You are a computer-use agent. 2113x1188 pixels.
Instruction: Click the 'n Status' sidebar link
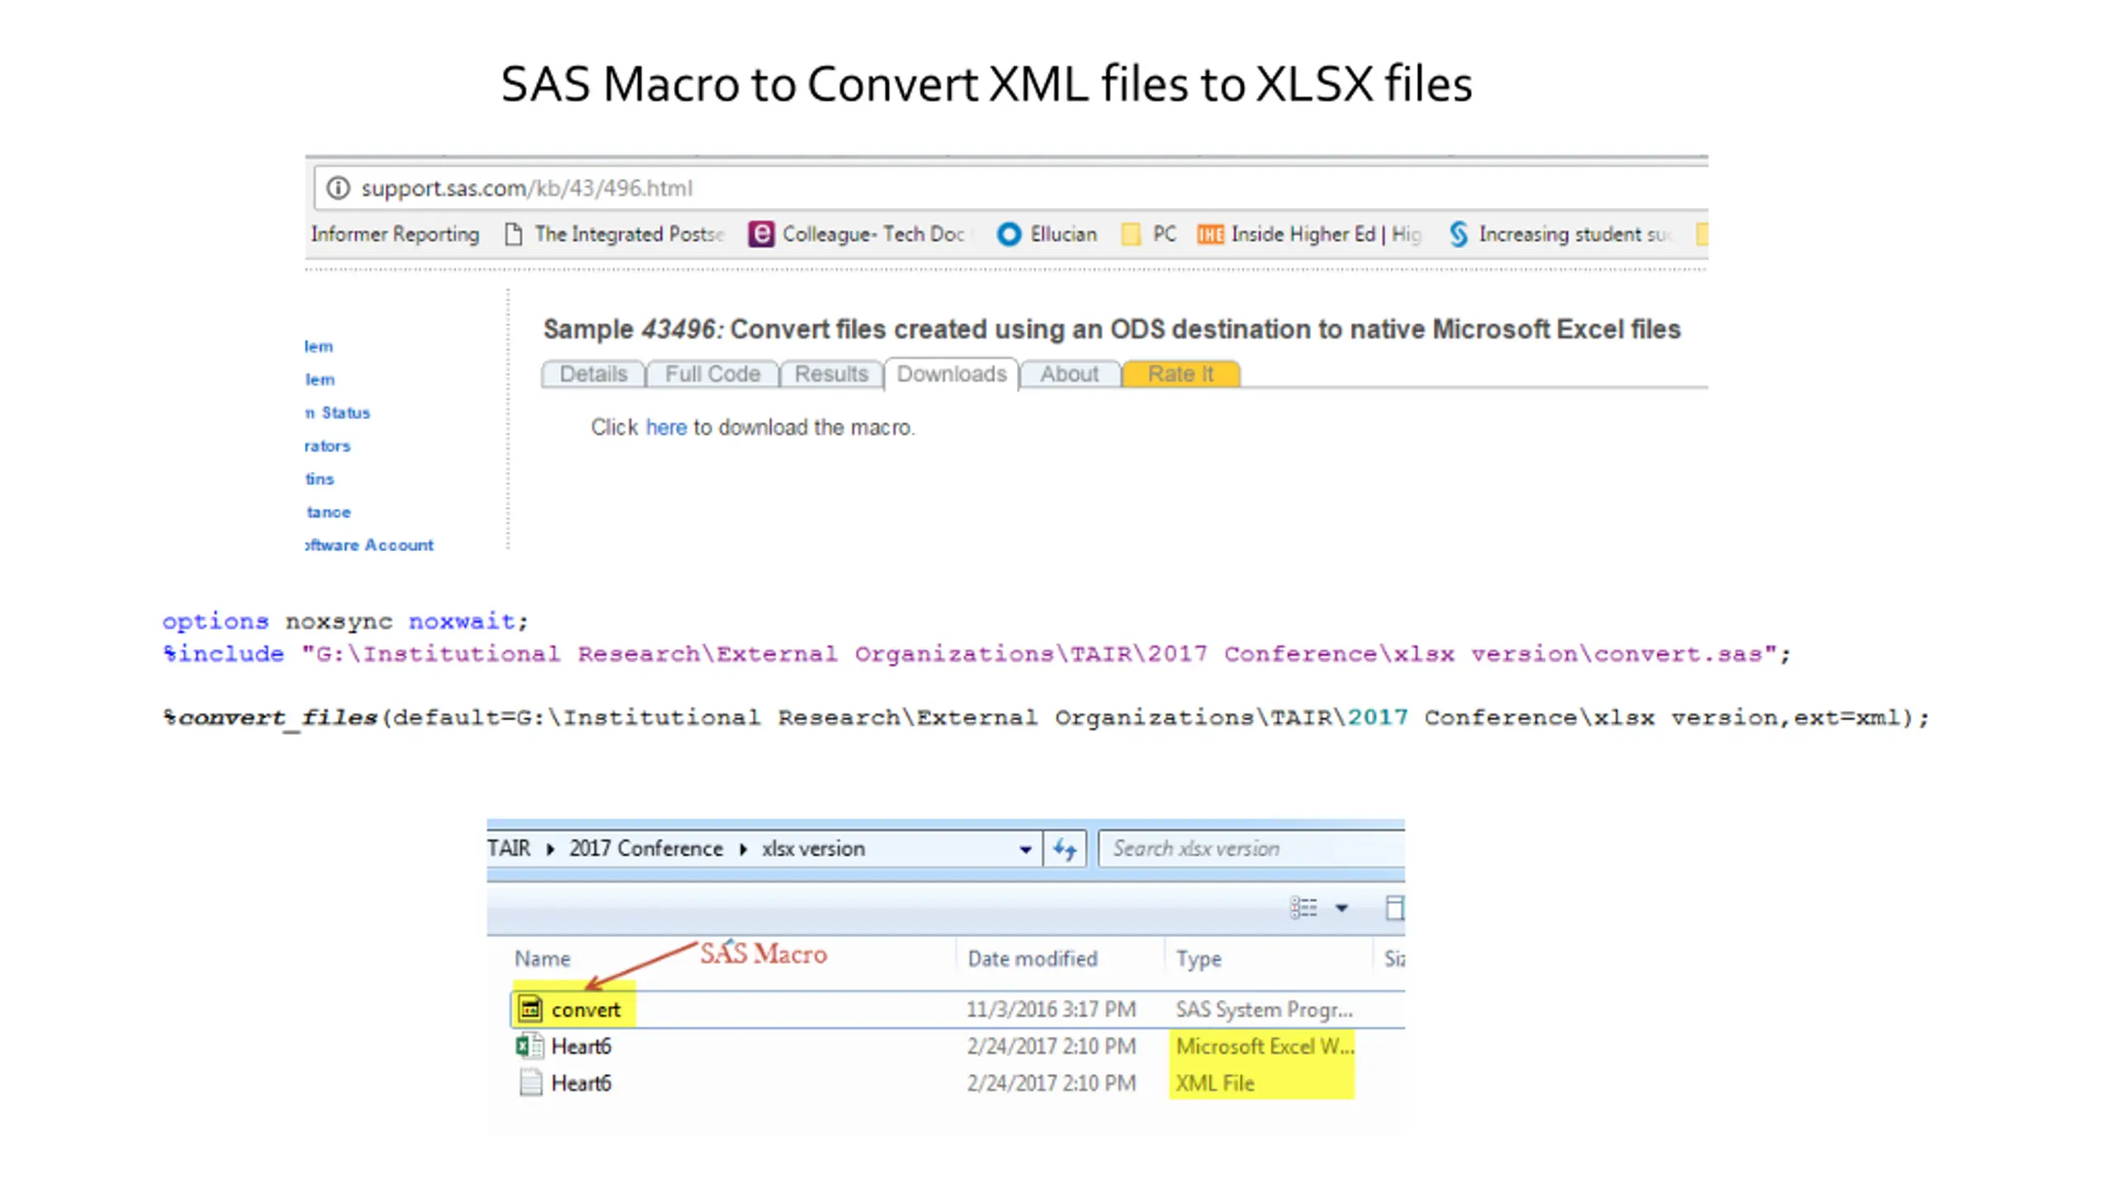(338, 412)
